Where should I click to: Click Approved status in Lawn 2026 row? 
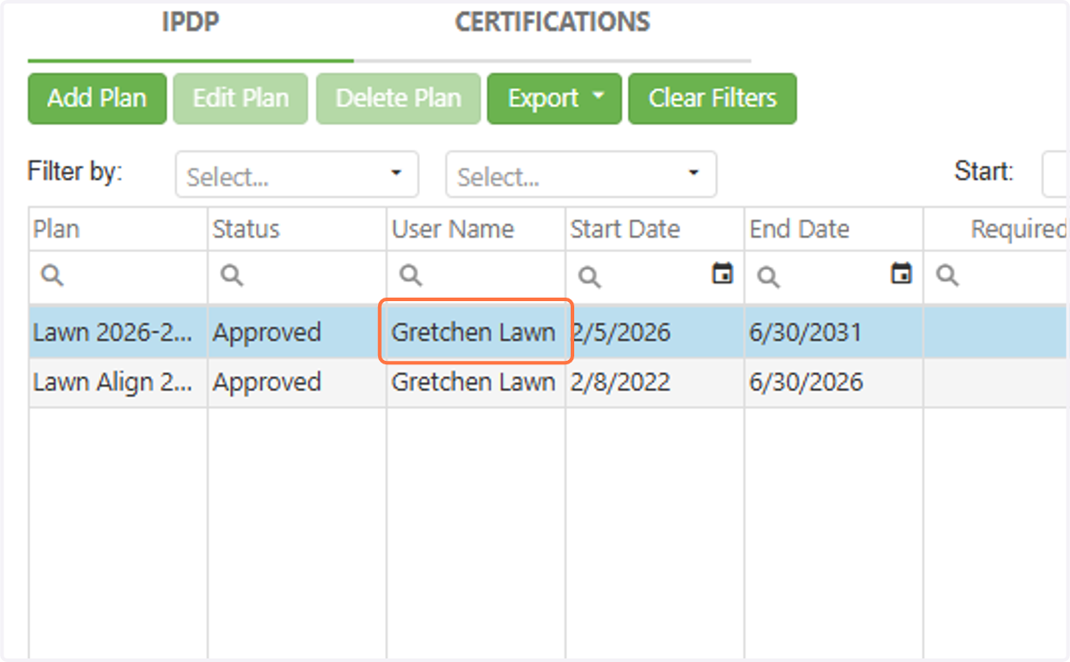click(298, 332)
